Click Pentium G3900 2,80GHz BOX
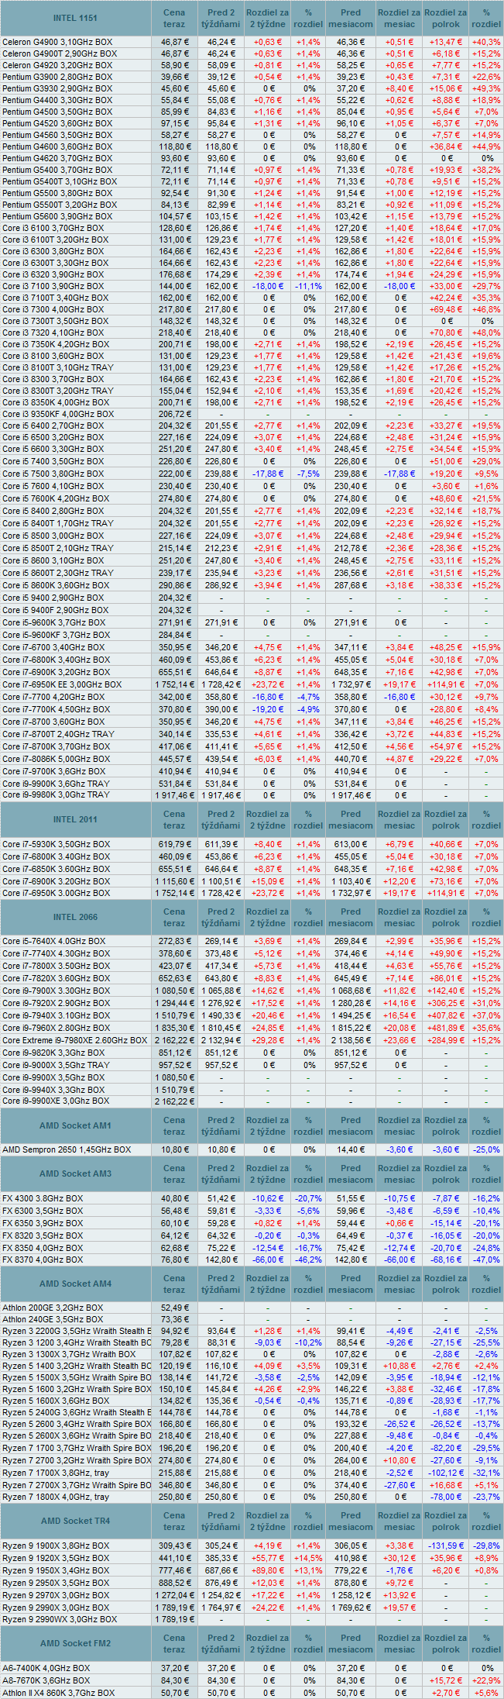The image size is (504, 1699). tap(57, 77)
